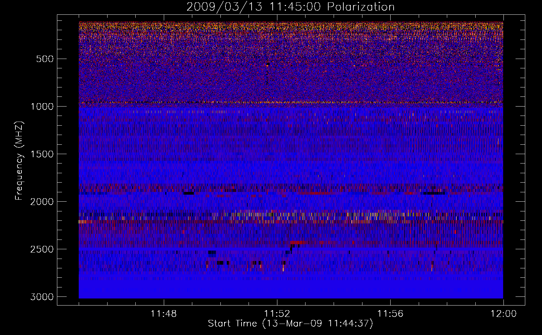Click the 500 frequency tick label

click(x=45, y=59)
